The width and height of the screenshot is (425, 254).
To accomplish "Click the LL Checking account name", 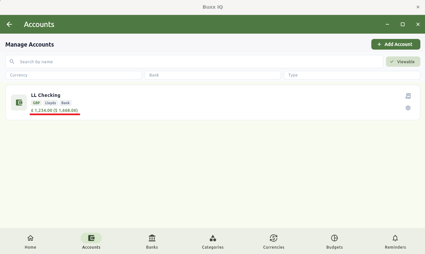I will [46, 95].
